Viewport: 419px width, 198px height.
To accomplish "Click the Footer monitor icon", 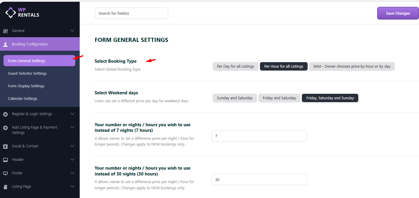I will [x=5, y=173].
